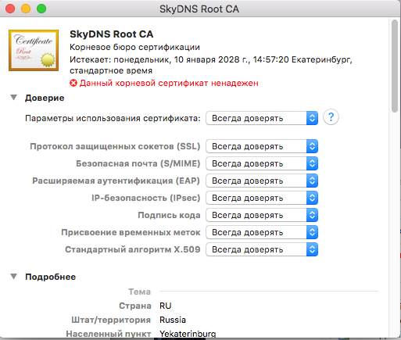This screenshot has width=401, height=340.
Task: Open the S/MIME trust setting dropdown
Action: (262, 163)
